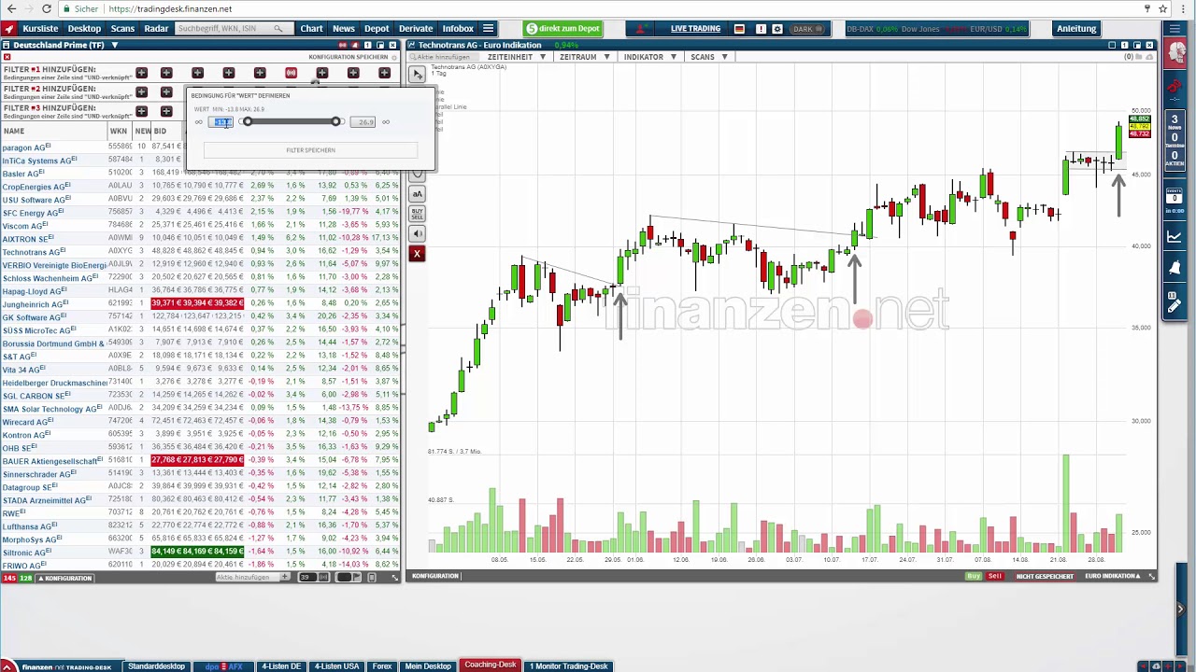
Task: Click the pencil notes icon in the right sidebar
Action: click(x=1175, y=302)
